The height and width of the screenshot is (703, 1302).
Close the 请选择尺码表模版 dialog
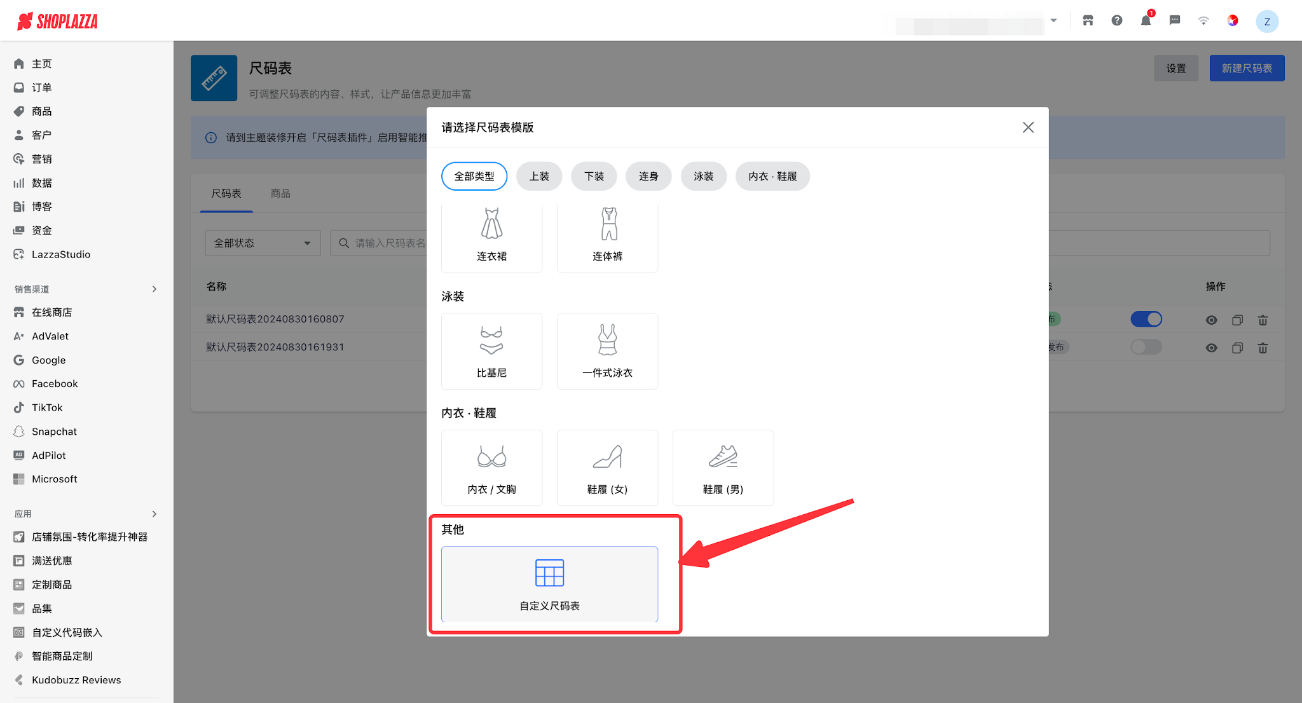click(x=1028, y=127)
